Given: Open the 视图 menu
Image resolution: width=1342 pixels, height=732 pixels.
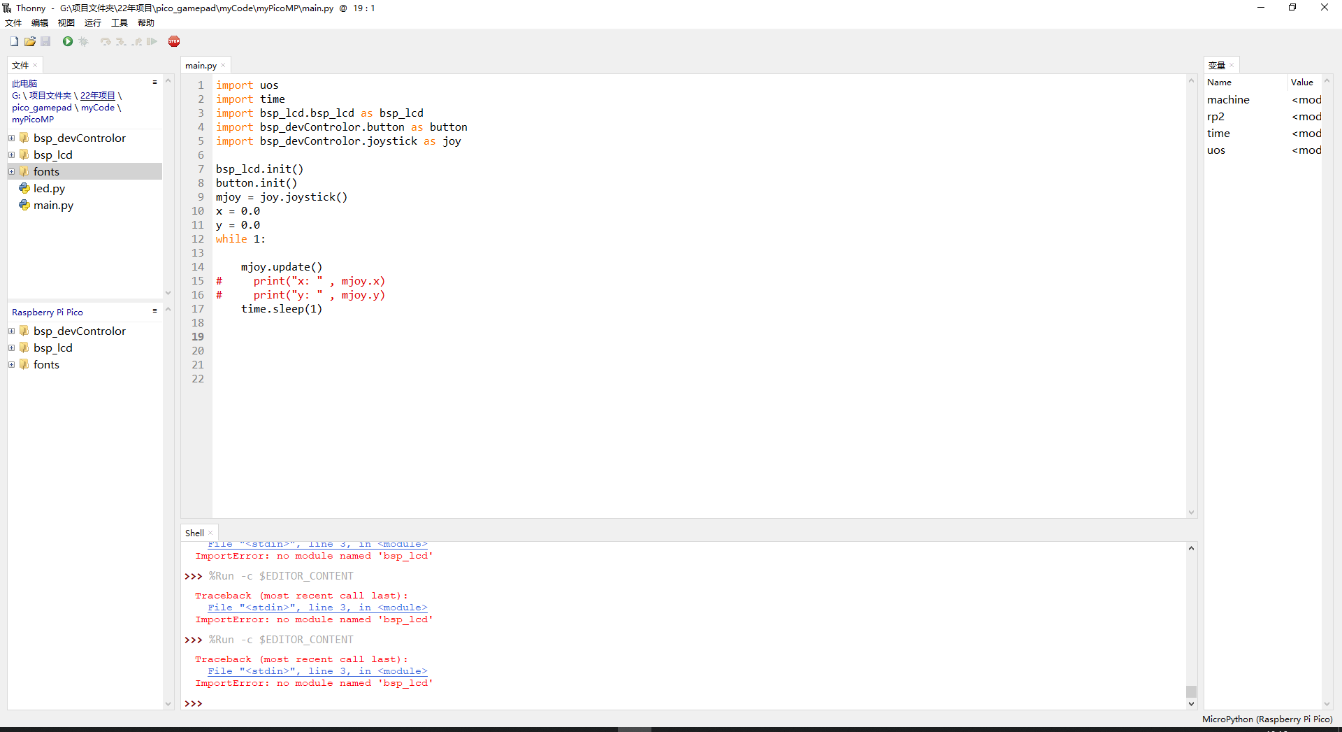Looking at the screenshot, I should [x=66, y=23].
